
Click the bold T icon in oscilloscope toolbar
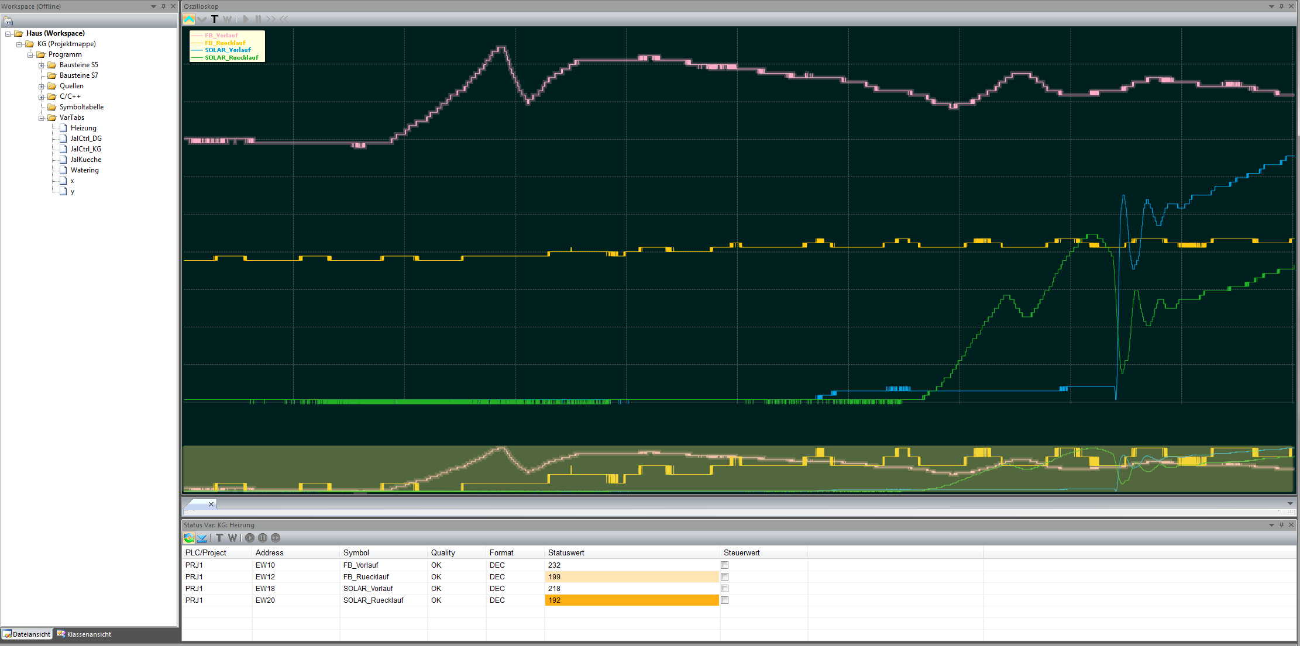click(x=215, y=19)
